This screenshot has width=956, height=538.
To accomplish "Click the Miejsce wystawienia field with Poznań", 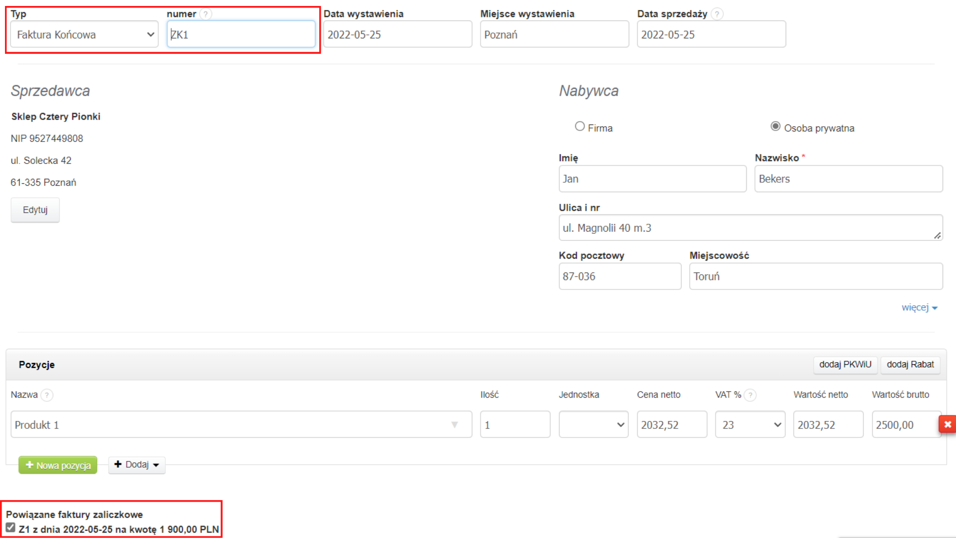I will tap(554, 34).
